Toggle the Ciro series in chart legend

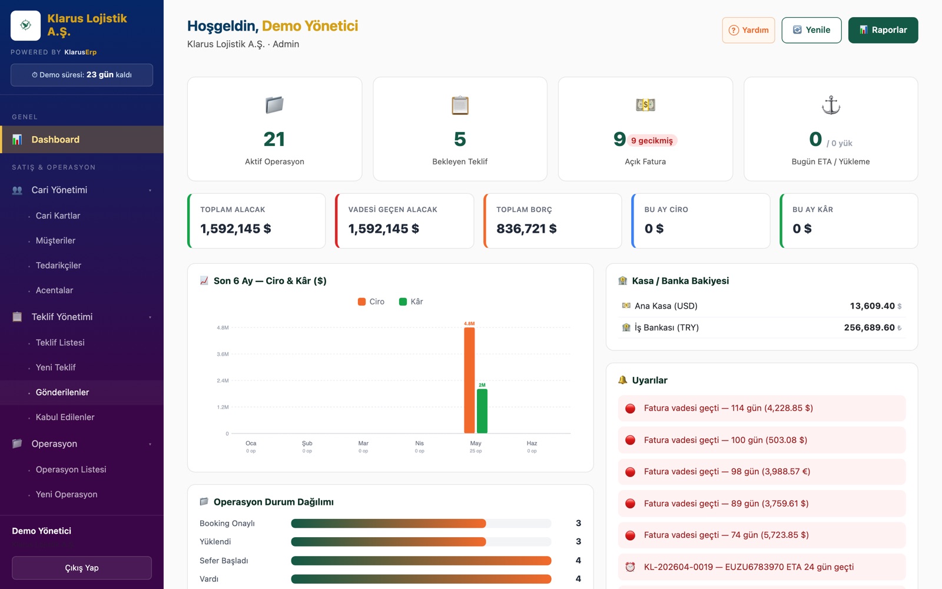click(371, 302)
